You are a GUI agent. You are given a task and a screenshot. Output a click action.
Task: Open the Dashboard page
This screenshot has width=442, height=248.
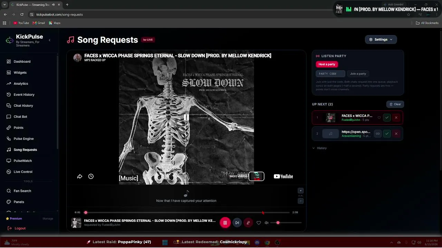pyautogui.click(x=22, y=62)
